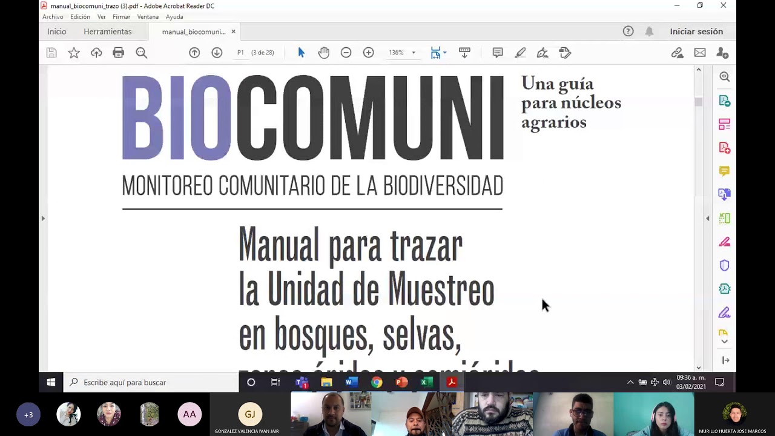Click the Windows Start button

(51, 382)
